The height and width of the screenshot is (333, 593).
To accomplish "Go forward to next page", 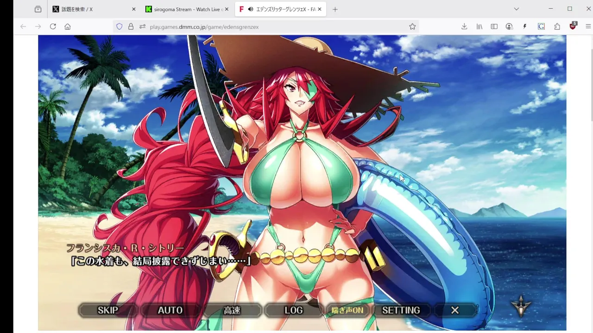I will coord(38,27).
